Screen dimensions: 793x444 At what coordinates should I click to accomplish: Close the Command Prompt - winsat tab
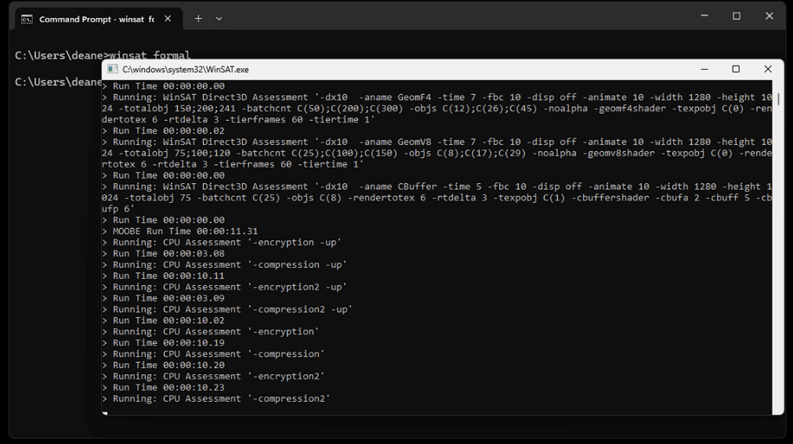(168, 19)
